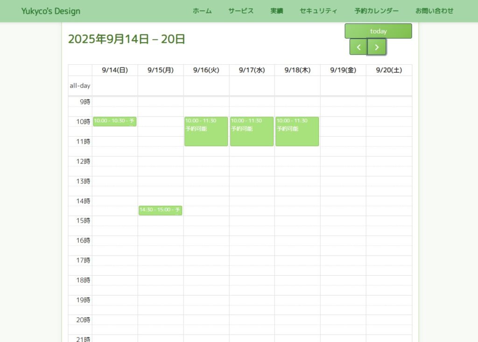The image size is (478, 342).
Task: Open the 9/18 予約可能 slot
Action: [297, 132]
